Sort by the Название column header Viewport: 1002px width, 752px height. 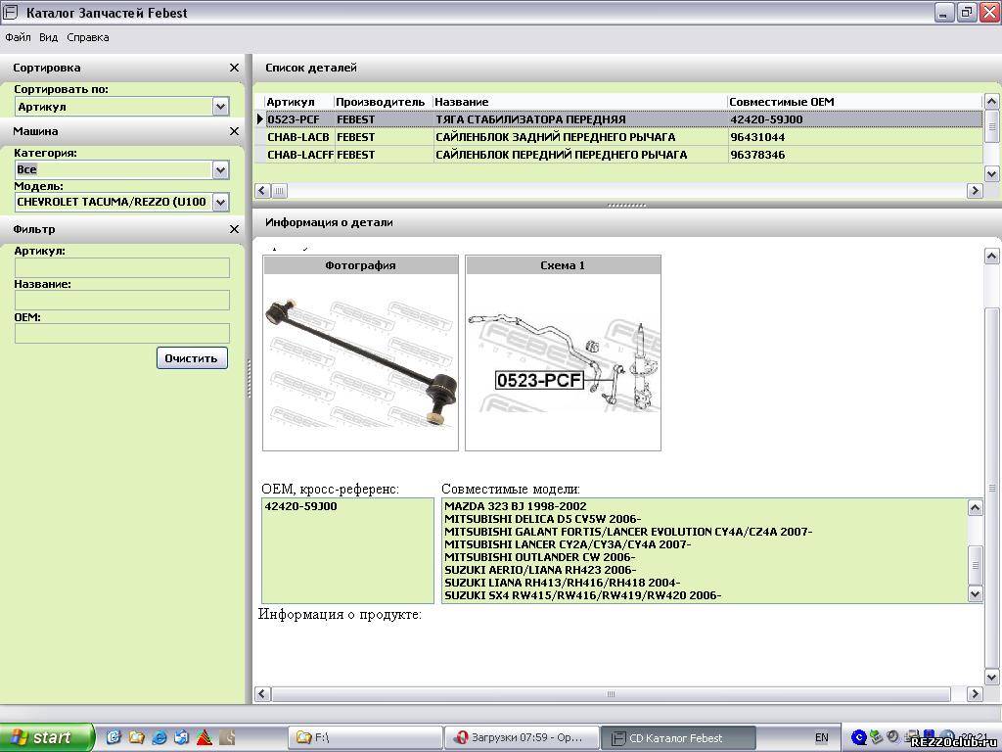(579, 102)
